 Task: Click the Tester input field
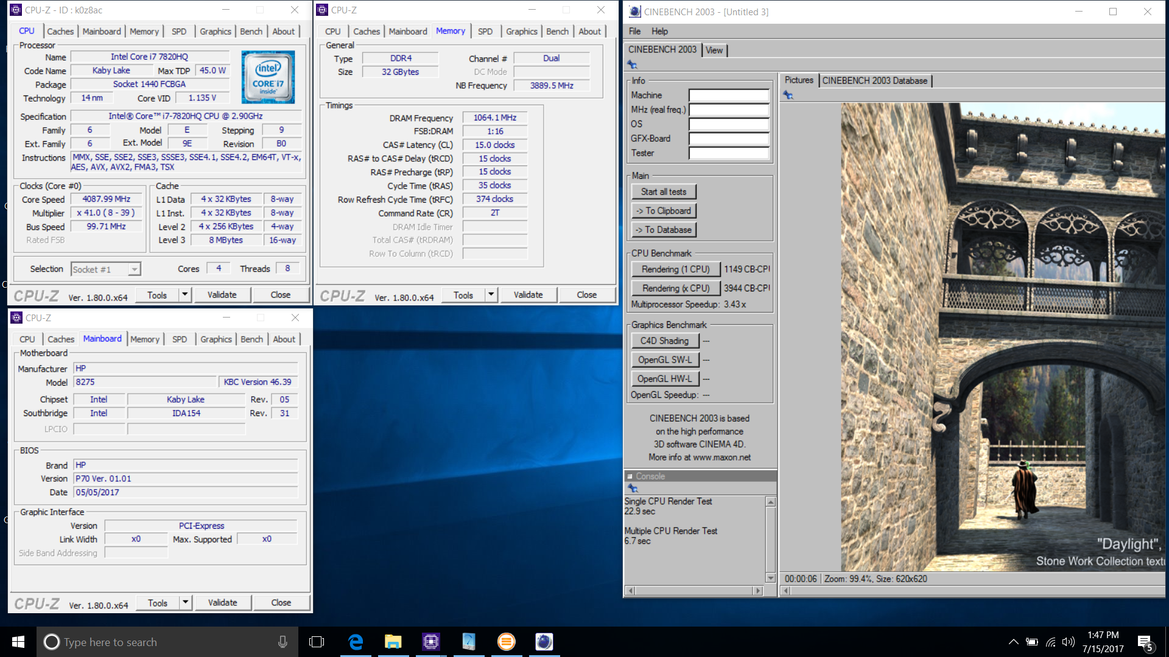729,153
